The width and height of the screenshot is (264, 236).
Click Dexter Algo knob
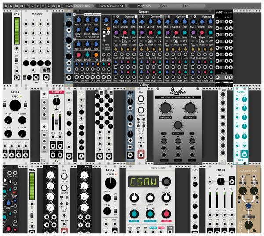(106, 20)
